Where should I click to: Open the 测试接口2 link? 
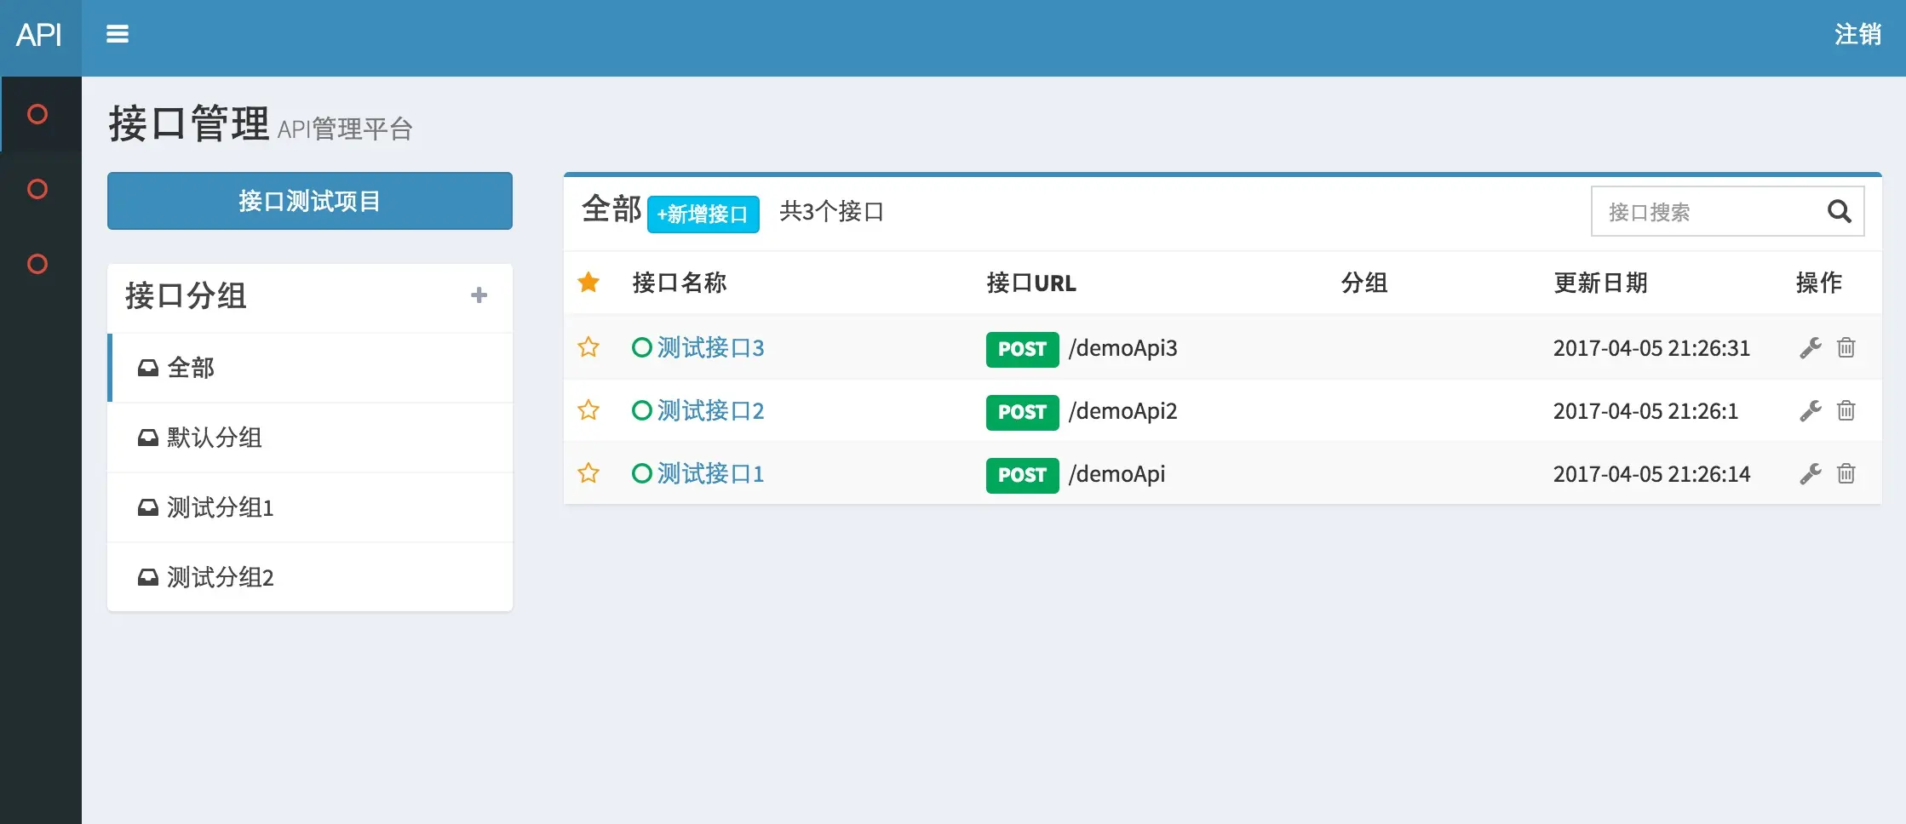click(x=709, y=410)
